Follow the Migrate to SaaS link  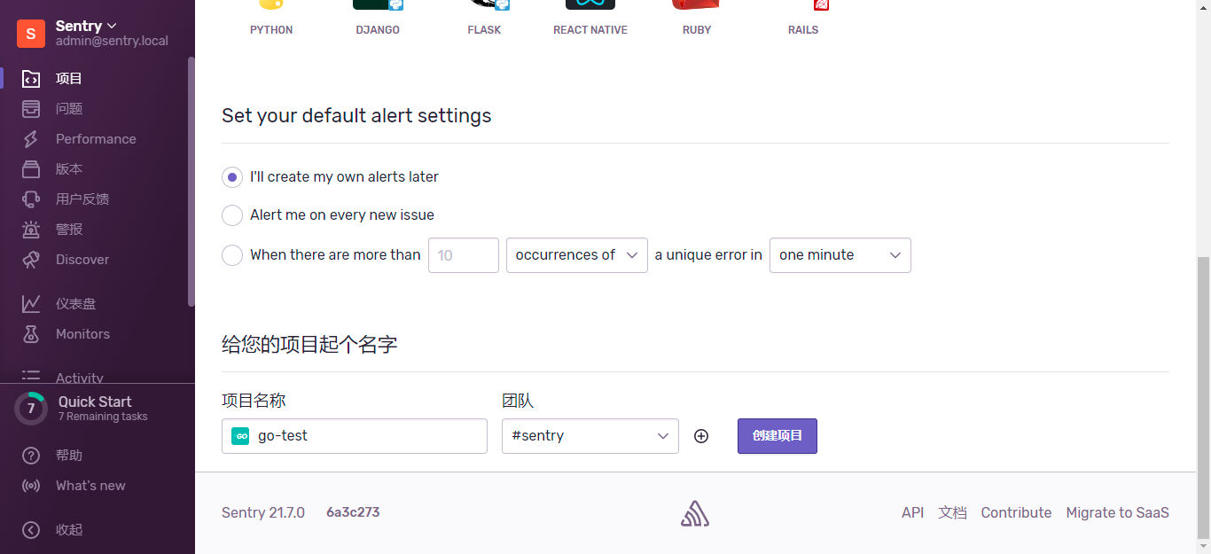point(1118,513)
